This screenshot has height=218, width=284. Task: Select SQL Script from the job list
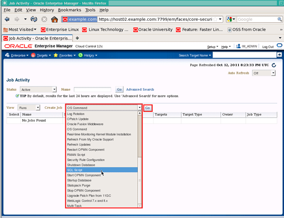[102, 170]
